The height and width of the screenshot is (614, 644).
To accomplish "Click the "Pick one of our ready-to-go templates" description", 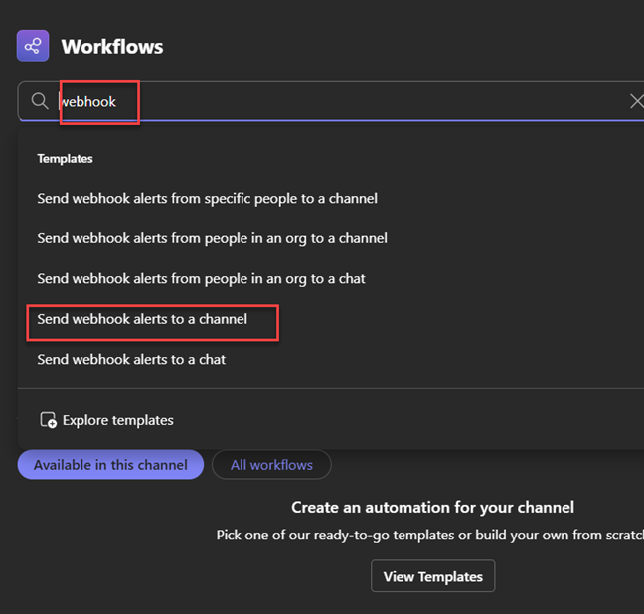I will click(x=429, y=535).
